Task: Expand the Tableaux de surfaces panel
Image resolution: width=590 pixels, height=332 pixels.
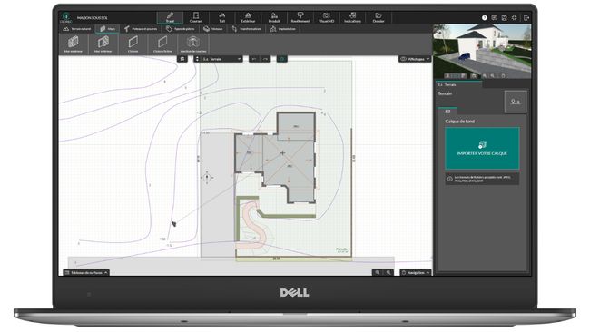Action: click(x=86, y=272)
